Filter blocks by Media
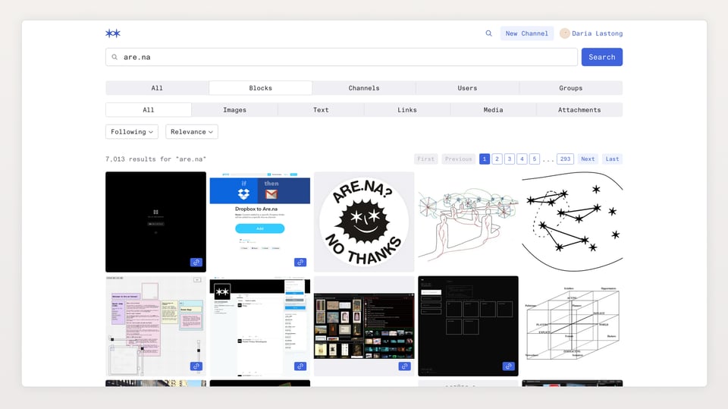This screenshot has height=409, width=728. (x=493, y=110)
